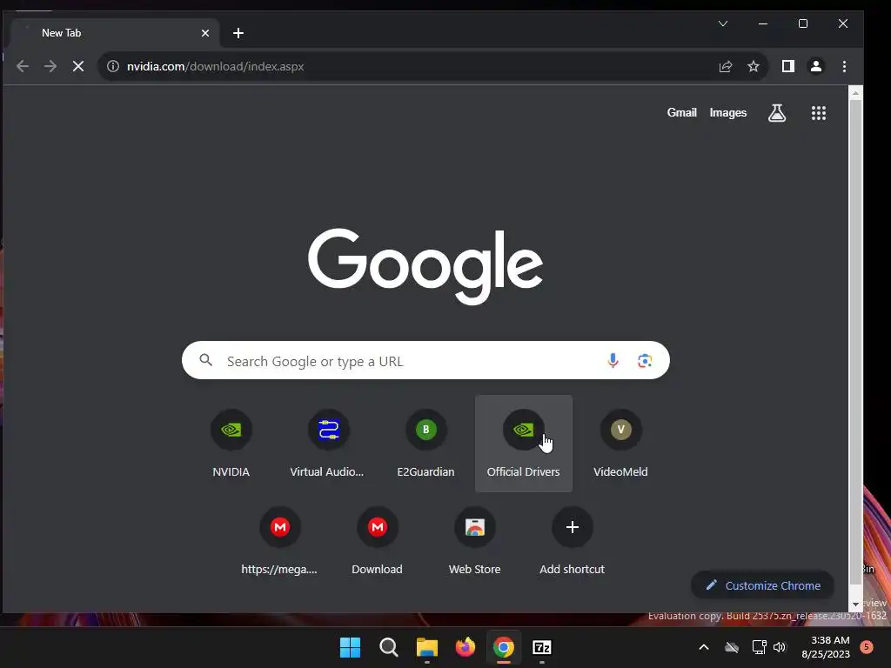This screenshot has height=668, width=891.
Task: Open a new tab with plus button
Action: 238,34
